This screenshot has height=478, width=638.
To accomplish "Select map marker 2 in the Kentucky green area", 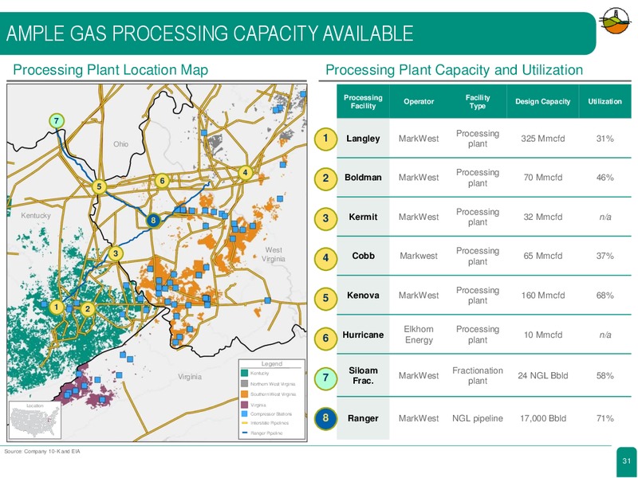I will 88,309.
